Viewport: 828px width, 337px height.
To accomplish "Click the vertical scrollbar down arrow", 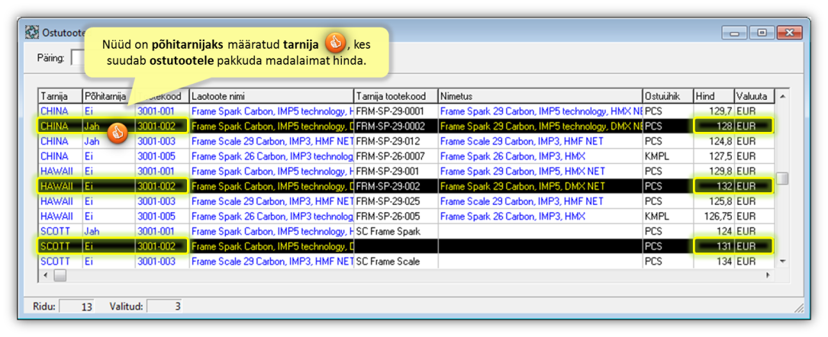I will [782, 261].
